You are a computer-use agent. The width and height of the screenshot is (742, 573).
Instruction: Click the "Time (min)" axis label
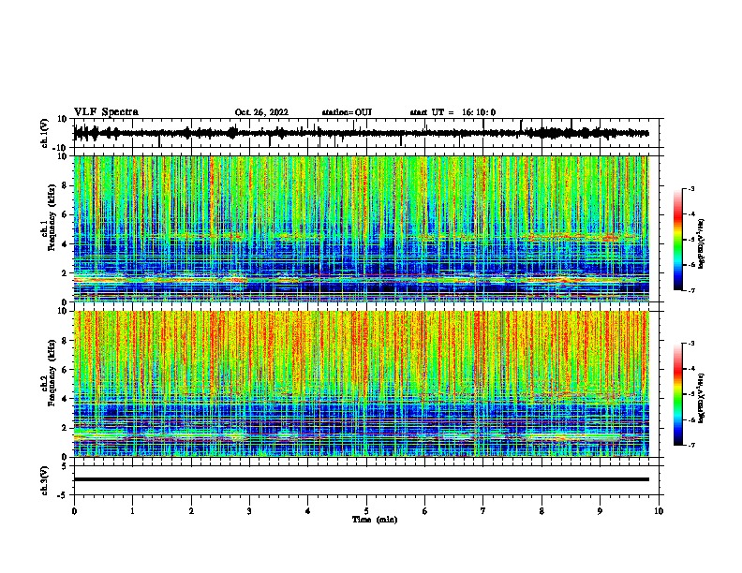[x=375, y=520]
